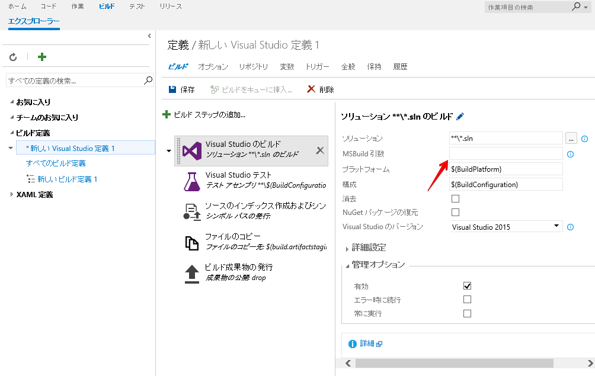The image size is (595, 376).
Task: Click collapse arrow left of build step list
Action: pos(169,151)
